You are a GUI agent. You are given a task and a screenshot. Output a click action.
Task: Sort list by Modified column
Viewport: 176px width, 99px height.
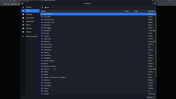(x=151, y=11)
